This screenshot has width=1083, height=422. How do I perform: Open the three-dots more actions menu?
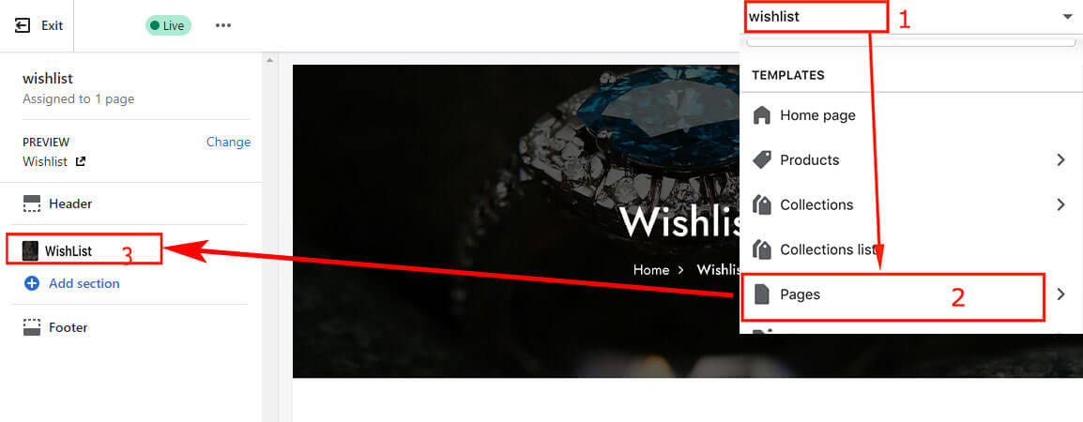(222, 25)
